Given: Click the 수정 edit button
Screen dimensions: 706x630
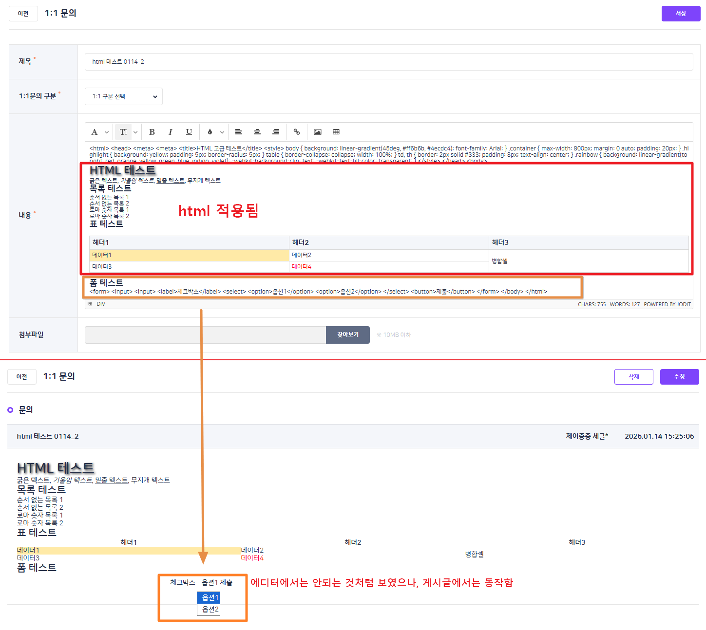Looking at the screenshot, I should (680, 377).
